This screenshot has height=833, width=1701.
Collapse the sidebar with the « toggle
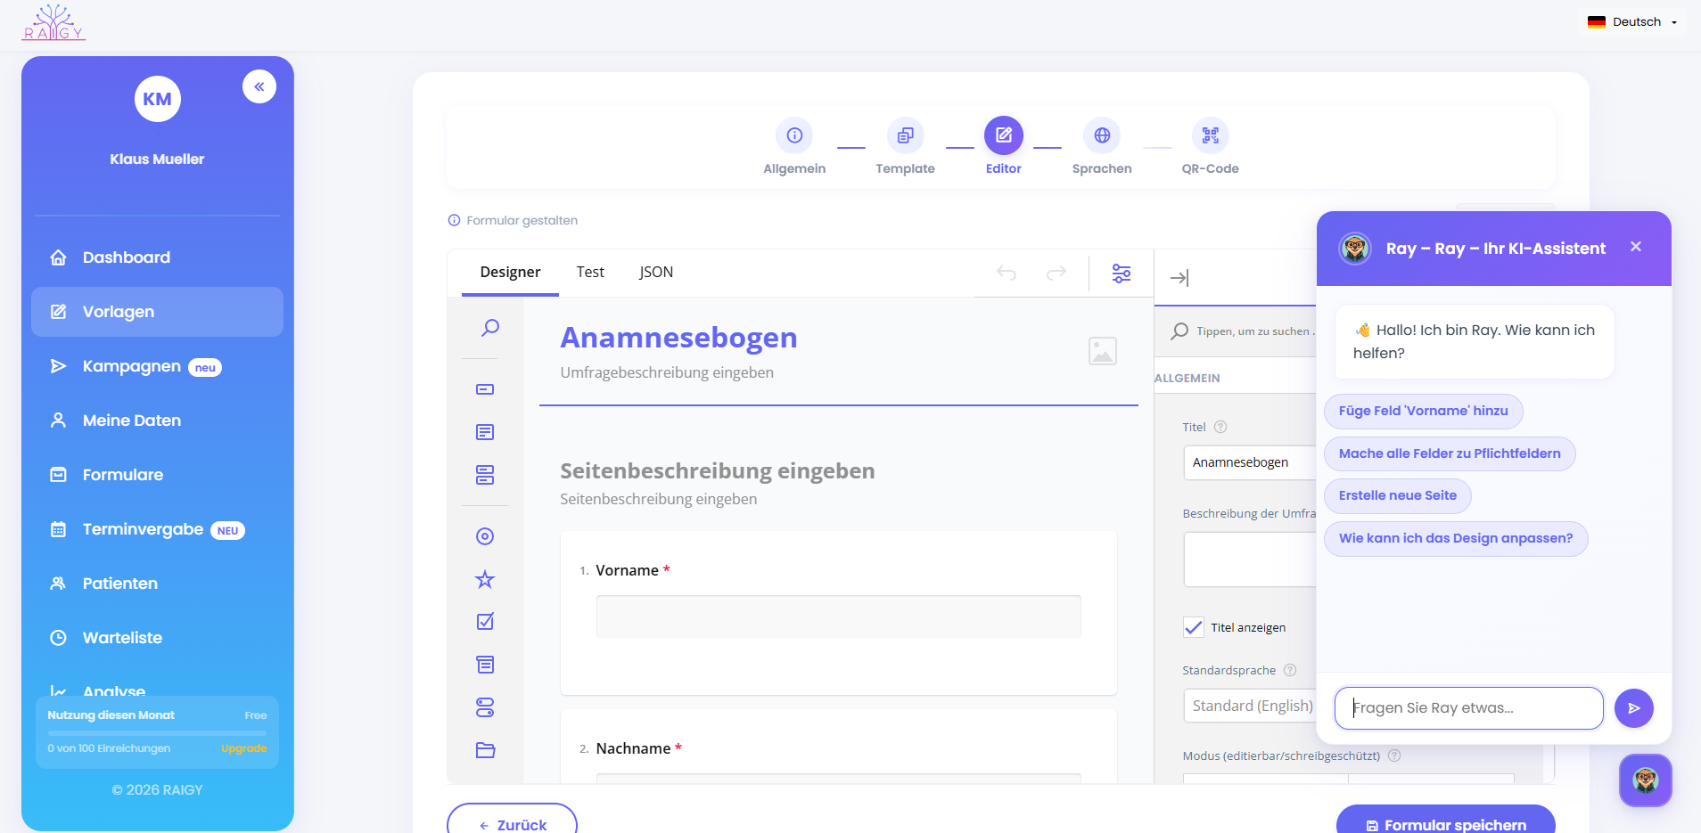(259, 86)
